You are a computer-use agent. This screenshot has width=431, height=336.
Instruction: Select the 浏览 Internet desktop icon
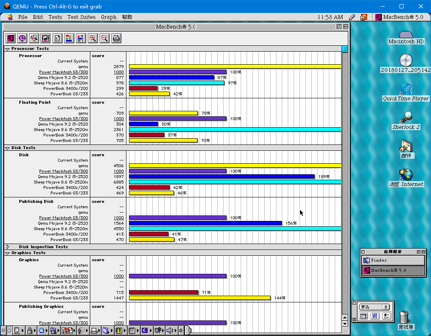click(x=406, y=178)
